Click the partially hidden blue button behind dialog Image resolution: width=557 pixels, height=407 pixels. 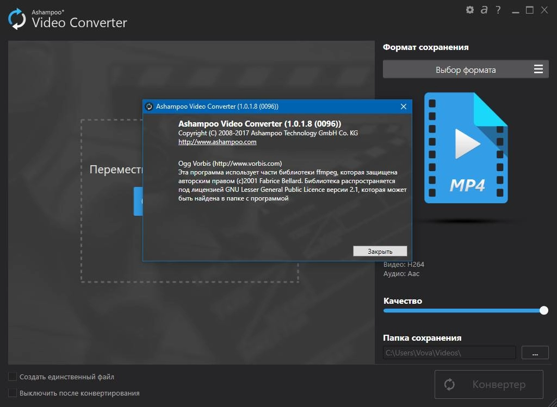click(138, 201)
